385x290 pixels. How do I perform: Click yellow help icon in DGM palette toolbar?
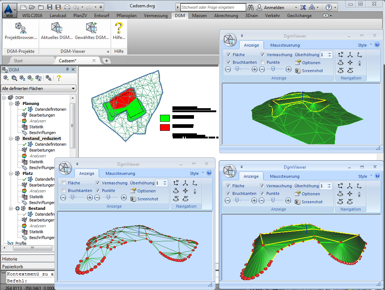point(58,78)
